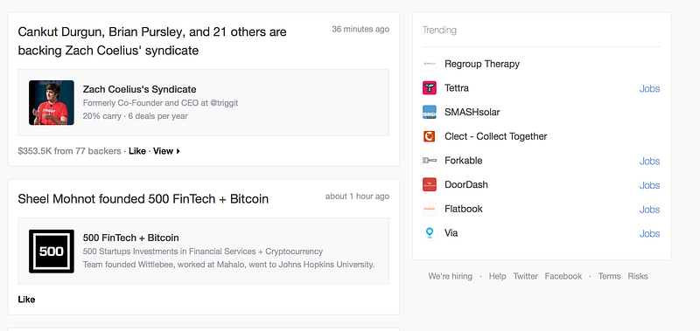The image size is (700, 331).
Task: Open Jobs link next to DoorDash
Action: (x=649, y=185)
